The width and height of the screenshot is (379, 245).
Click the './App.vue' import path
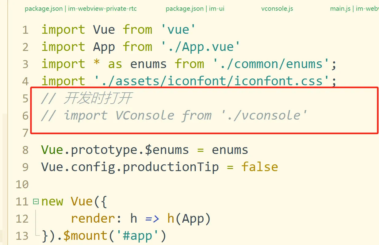tap(201, 47)
